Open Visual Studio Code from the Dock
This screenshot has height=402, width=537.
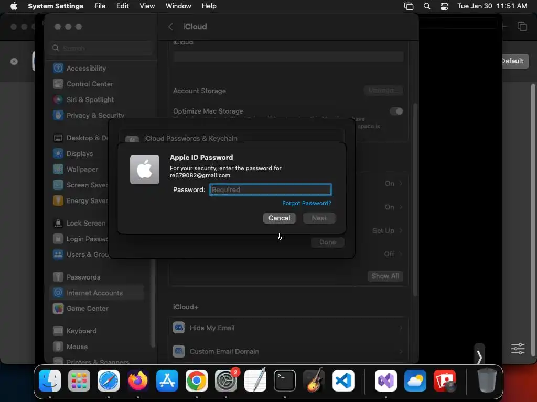coord(343,381)
